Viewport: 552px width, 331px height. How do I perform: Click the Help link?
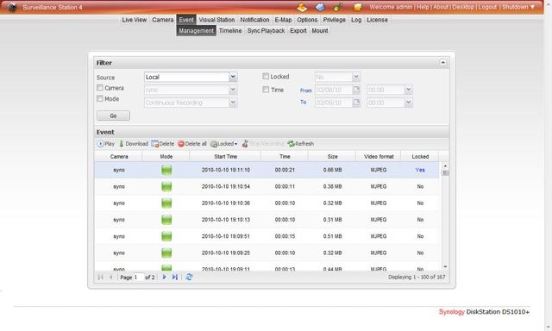(423, 7)
